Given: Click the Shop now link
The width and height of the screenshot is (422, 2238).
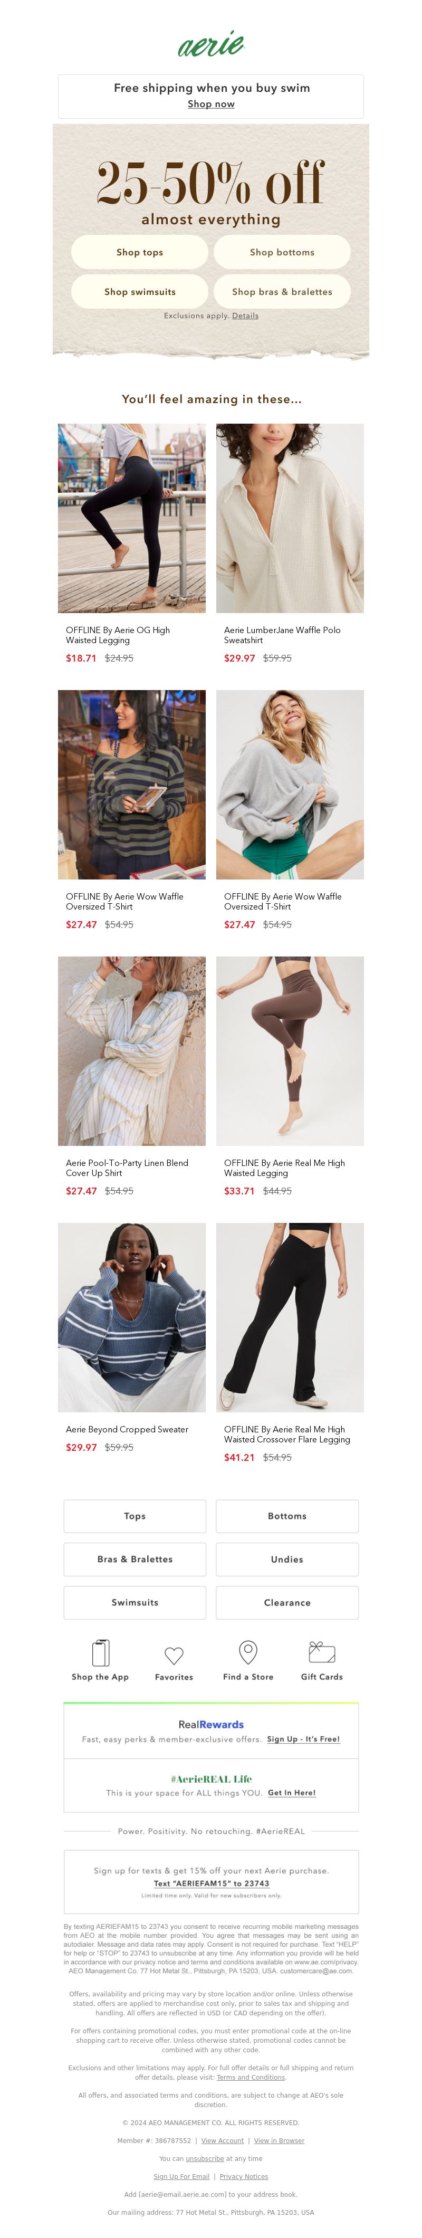Looking at the screenshot, I should 211,103.
